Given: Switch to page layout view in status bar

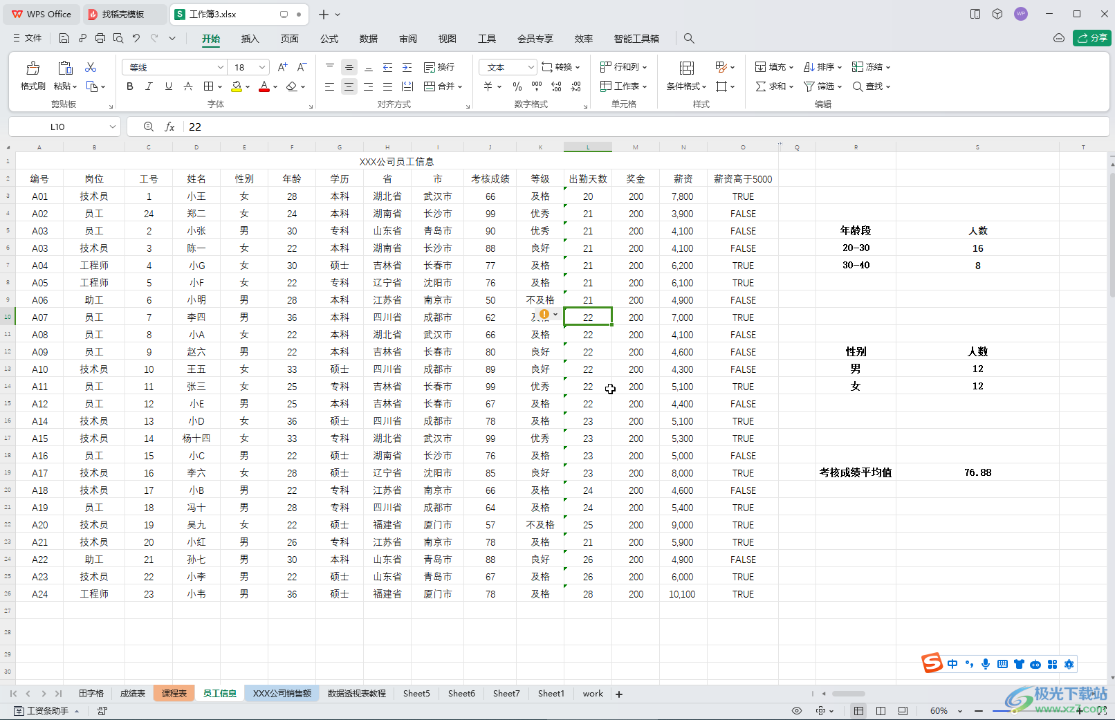Looking at the screenshot, I should 881,711.
